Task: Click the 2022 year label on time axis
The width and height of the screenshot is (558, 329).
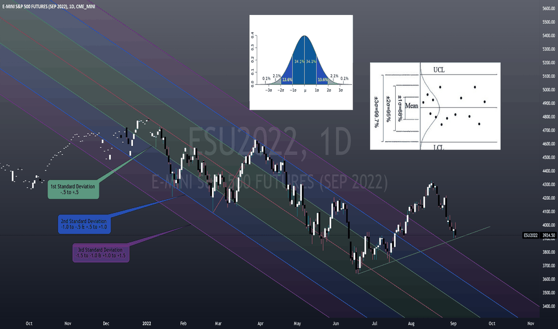Action: (147, 323)
